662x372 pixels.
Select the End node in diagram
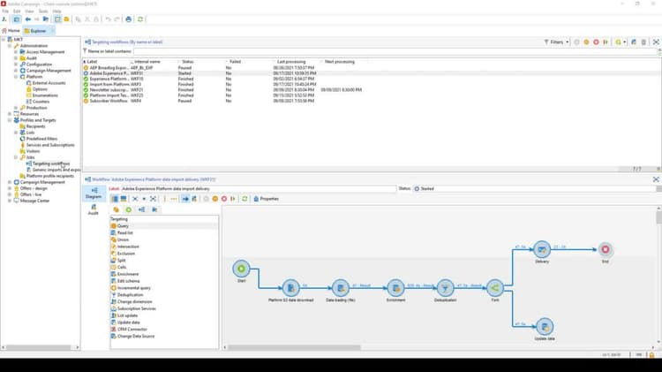(605, 250)
